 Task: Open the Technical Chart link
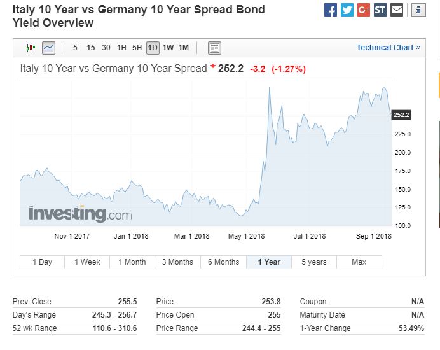[x=388, y=48]
